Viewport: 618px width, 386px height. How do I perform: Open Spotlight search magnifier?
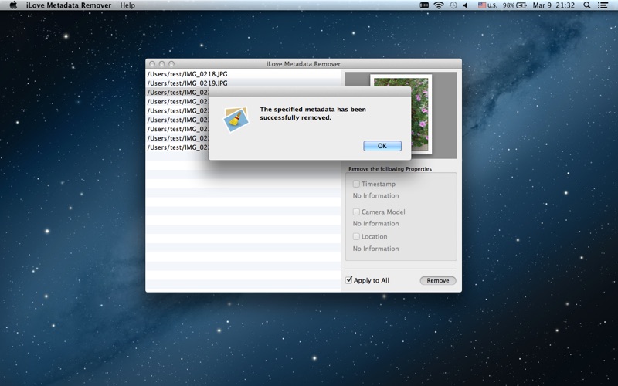click(x=587, y=5)
